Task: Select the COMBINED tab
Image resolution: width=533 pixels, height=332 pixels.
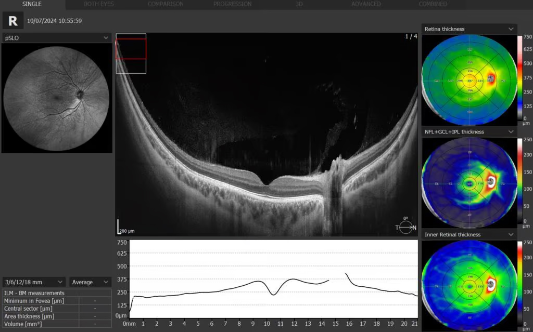Action: [433, 4]
